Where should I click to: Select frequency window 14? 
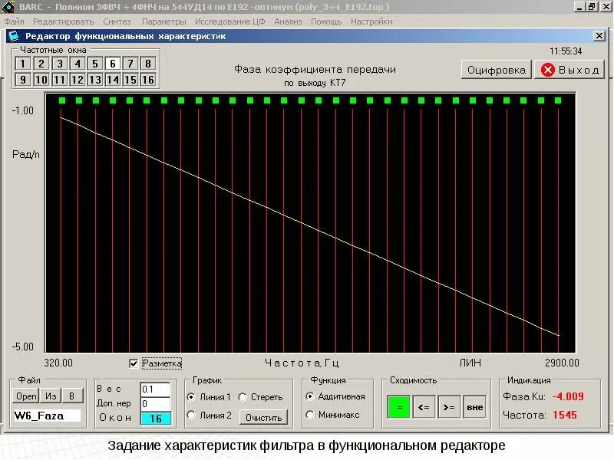click(x=112, y=80)
